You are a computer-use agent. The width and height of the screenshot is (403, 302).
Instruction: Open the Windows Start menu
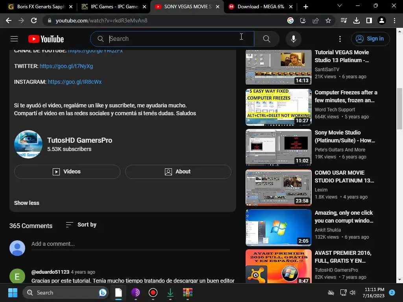[x=13, y=293]
